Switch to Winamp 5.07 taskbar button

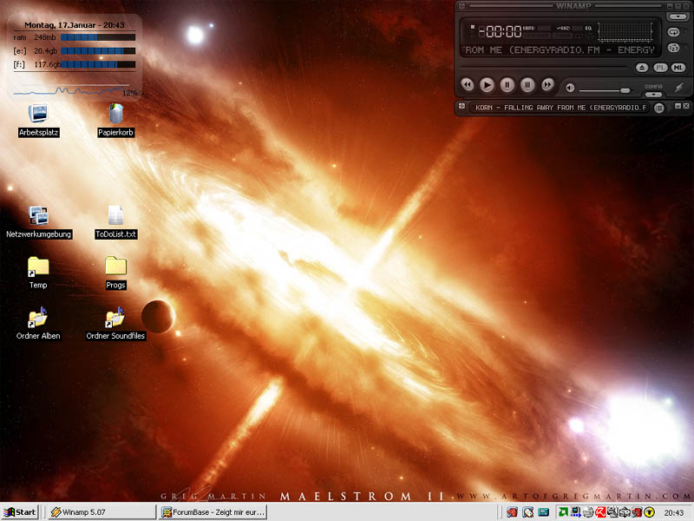tap(101, 512)
